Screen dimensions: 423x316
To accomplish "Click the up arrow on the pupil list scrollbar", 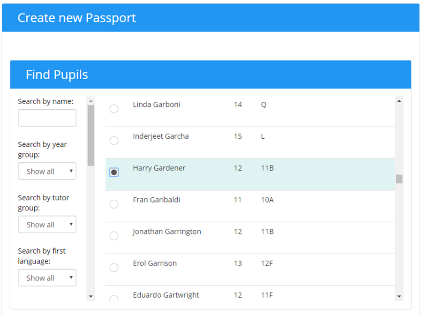I will point(399,100).
